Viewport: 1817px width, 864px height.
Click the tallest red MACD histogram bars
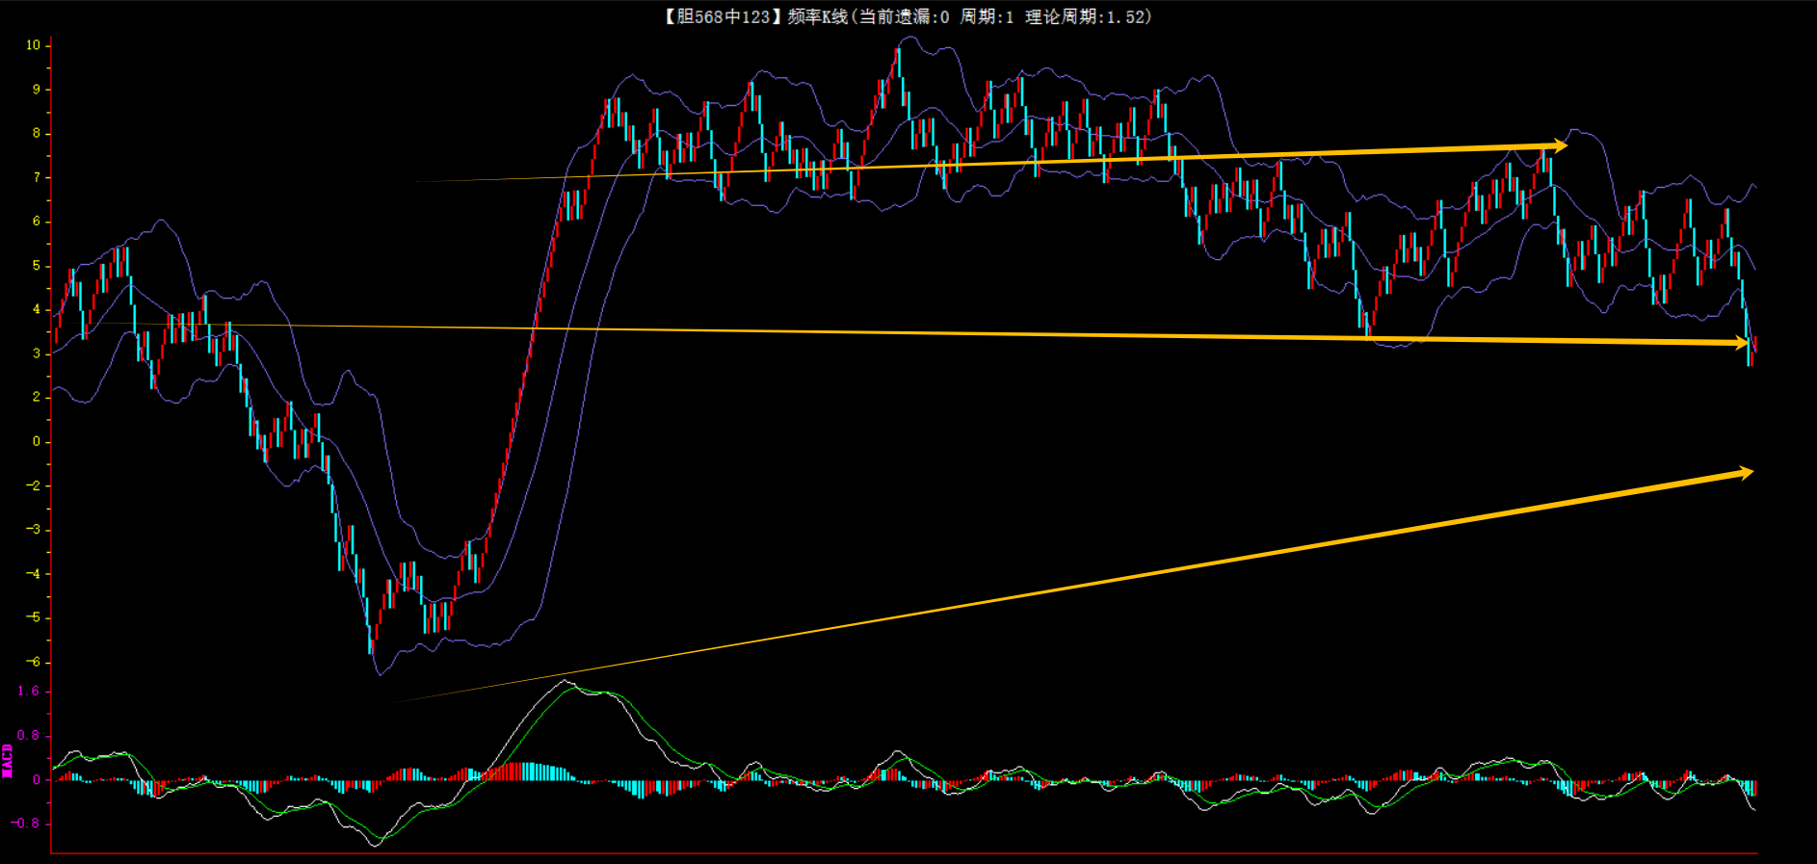tap(525, 771)
